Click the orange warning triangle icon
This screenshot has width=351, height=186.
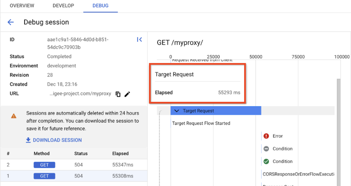click(14, 116)
